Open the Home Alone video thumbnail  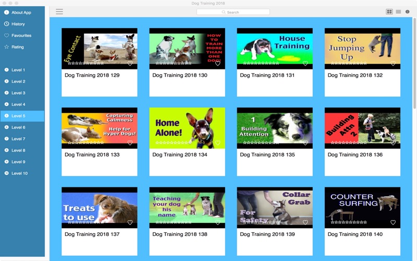187,128
